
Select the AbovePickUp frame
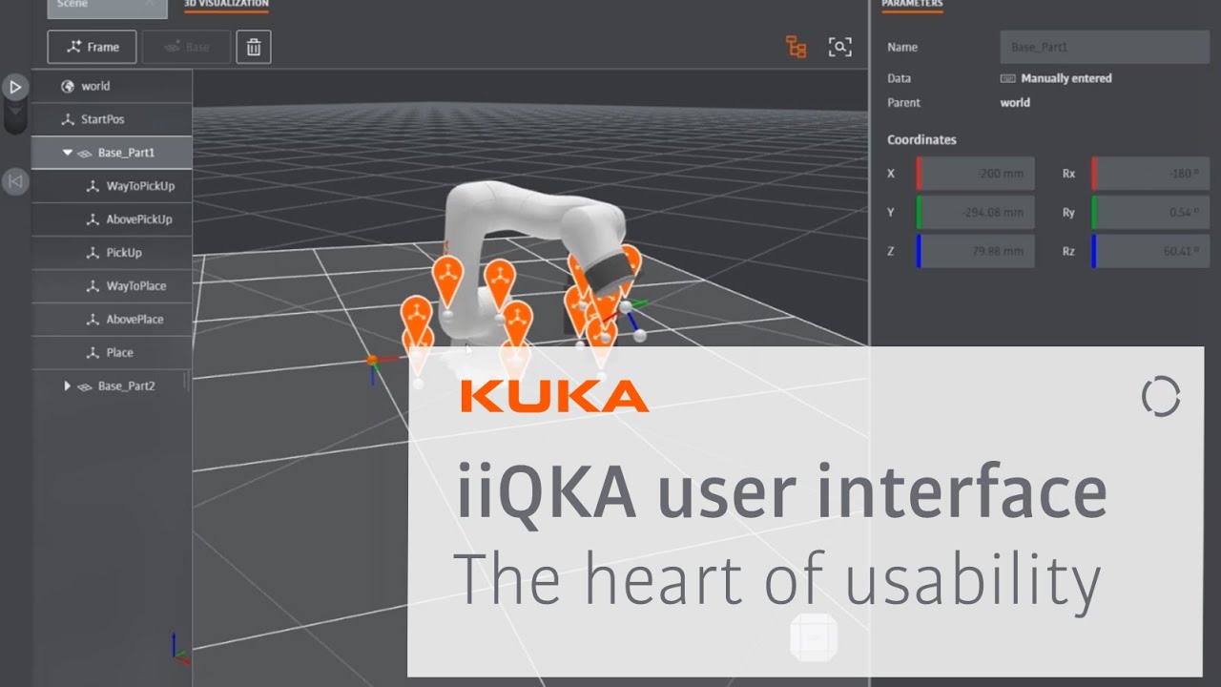coord(112,219)
